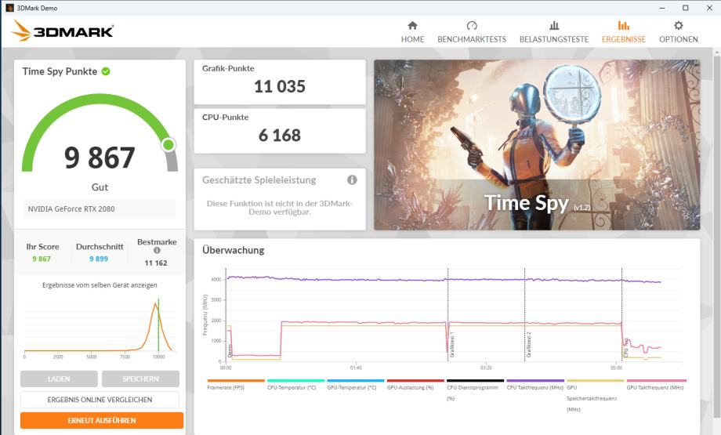The width and height of the screenshot is (721, 435).
Task: Click the main score 9 867
Action: click(x=100, y=158)
